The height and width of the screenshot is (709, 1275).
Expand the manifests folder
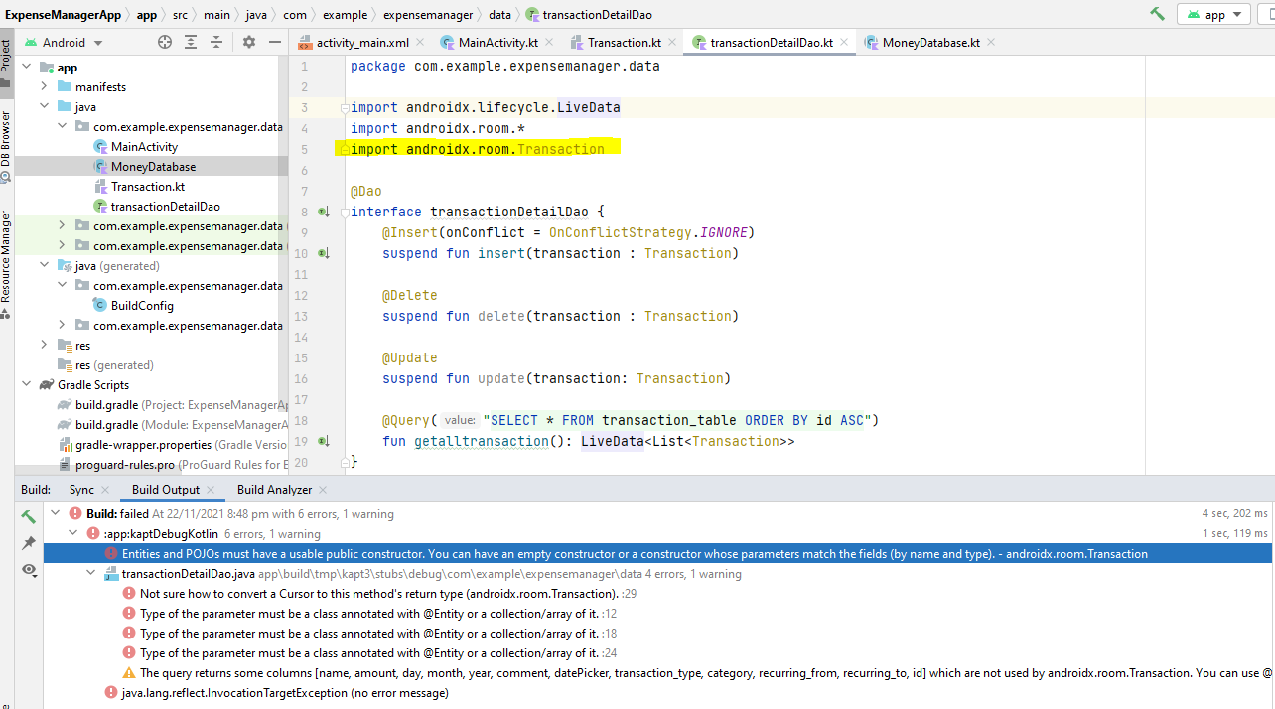click(44, 87)
